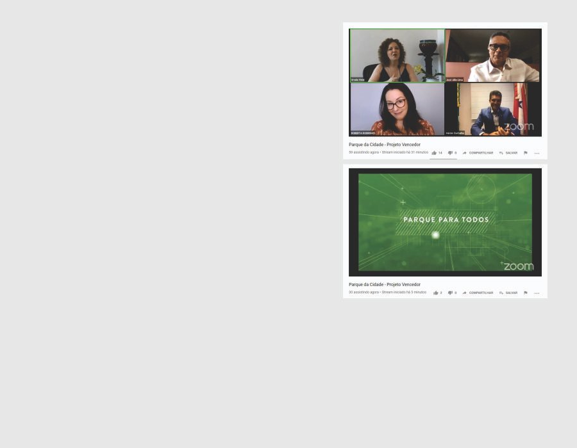
Task: Open more options for the 59-viewer stream
Action: 537,153
